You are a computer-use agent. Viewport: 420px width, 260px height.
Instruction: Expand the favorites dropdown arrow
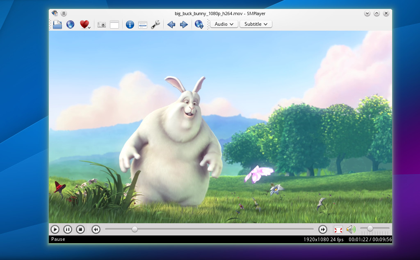coord(89,27)
